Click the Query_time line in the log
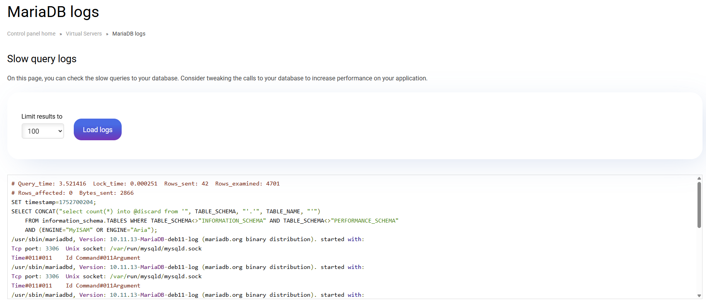Image resolution: width=706 pixels, height=301 pixels. point(145,184)
